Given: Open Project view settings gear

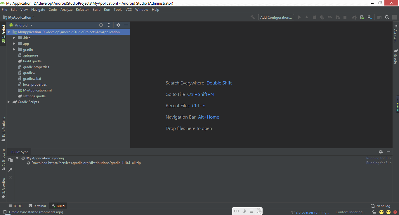Looking at the screenshot, I should pyautogui.click(x=118, y=25).
